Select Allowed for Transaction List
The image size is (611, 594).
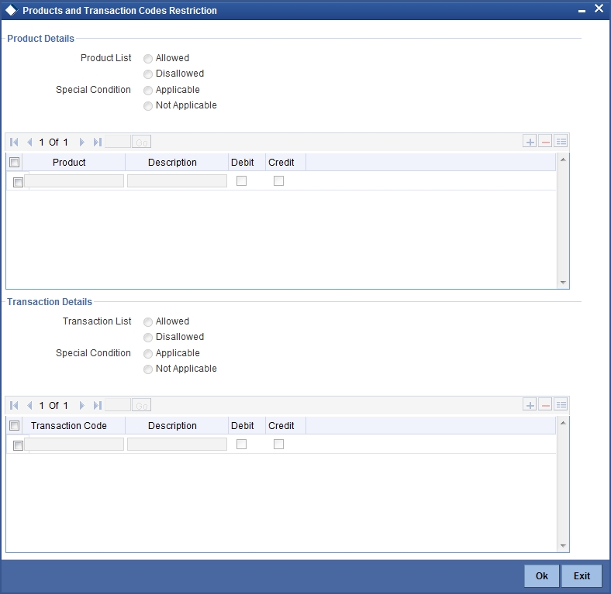pos(147,322)
